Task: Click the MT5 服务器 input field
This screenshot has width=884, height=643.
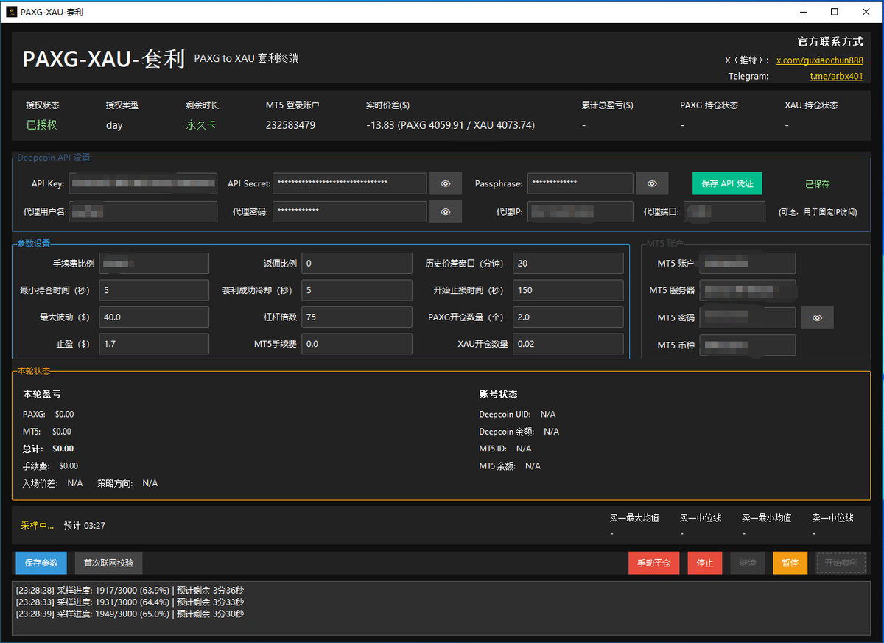Action: click(747, 290)
